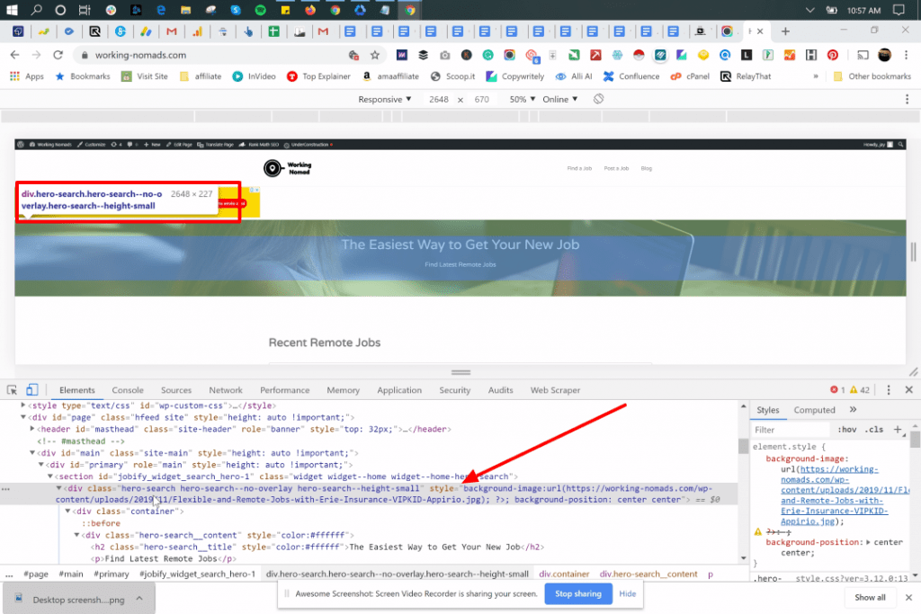Switch to the Console tab
Image resolution: width=921 pixels, height=614 pixels.
(x=127, y=390)
